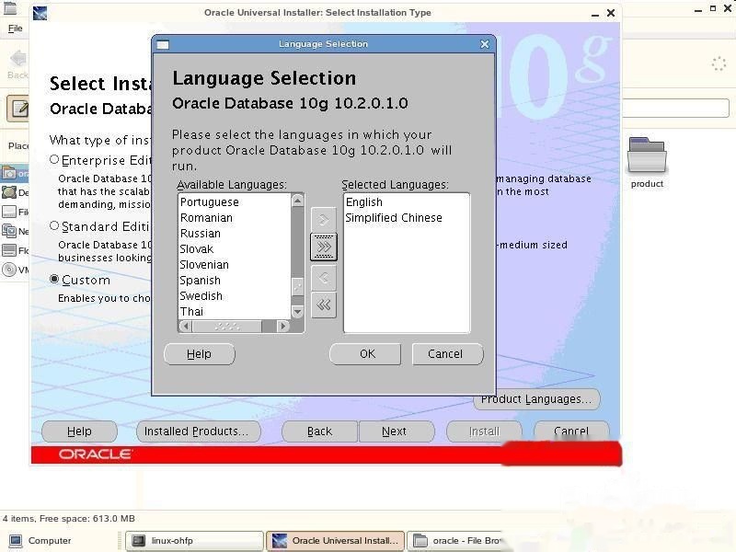Open the Oracle Universal Installer title bar icon

point(40,13)
